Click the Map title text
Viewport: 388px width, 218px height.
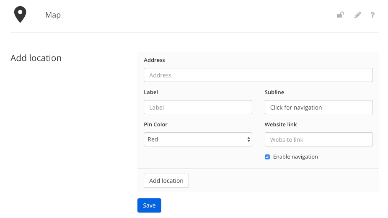[53, 15]
